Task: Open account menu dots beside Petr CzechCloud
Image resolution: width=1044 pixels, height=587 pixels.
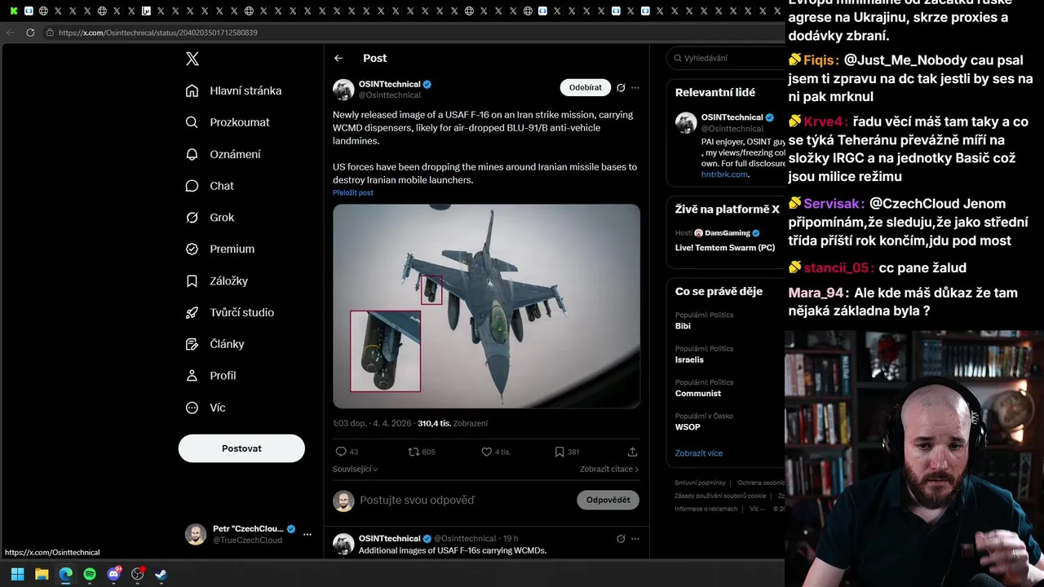Action: (307, 534)
